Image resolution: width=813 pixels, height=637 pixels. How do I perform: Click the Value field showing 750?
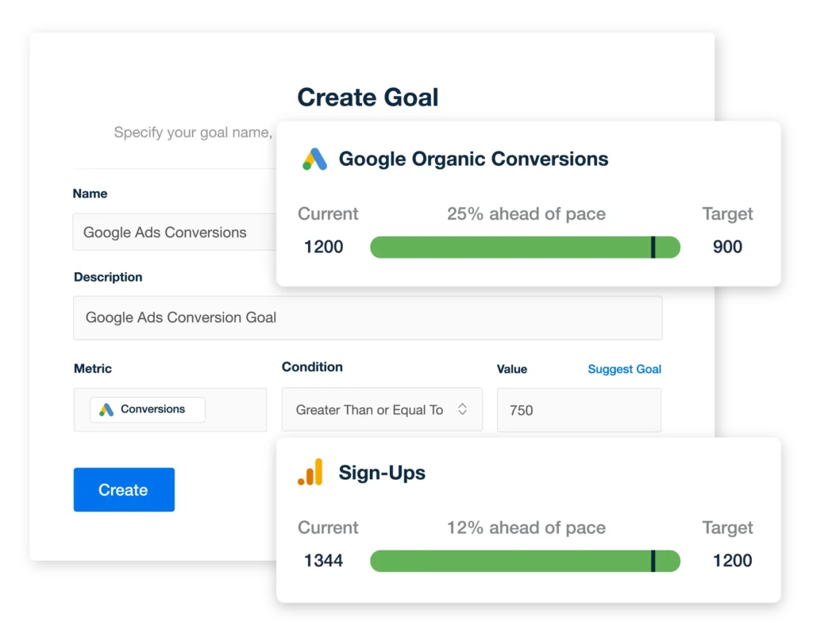click(x=578, y=410)
